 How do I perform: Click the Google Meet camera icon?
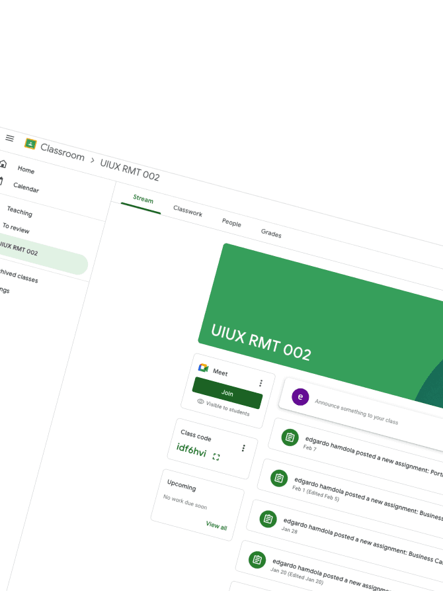point(204,367)
